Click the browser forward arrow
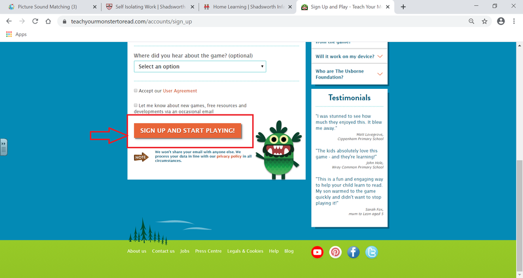Image resolution: width=523 pixels, height=278 pixels. (22, 21)
